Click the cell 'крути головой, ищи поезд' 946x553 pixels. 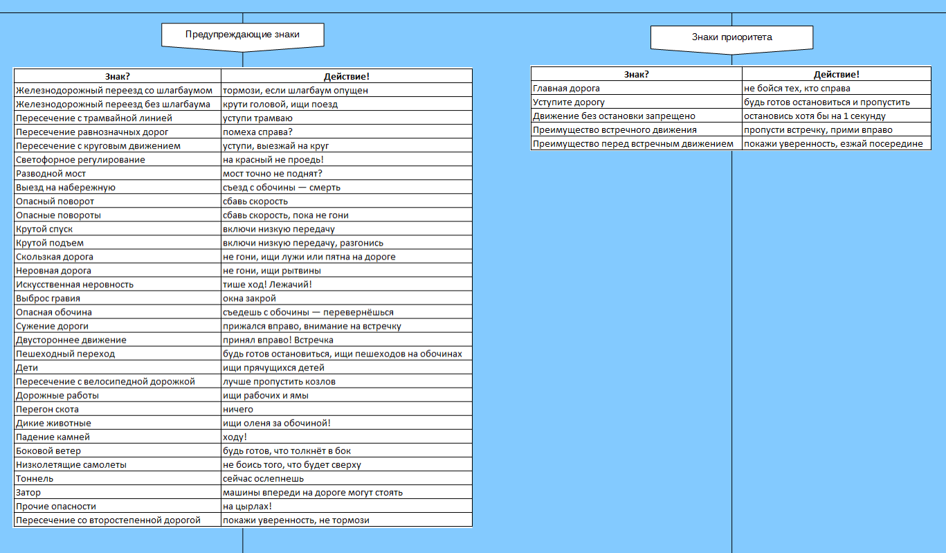(346, 104)
